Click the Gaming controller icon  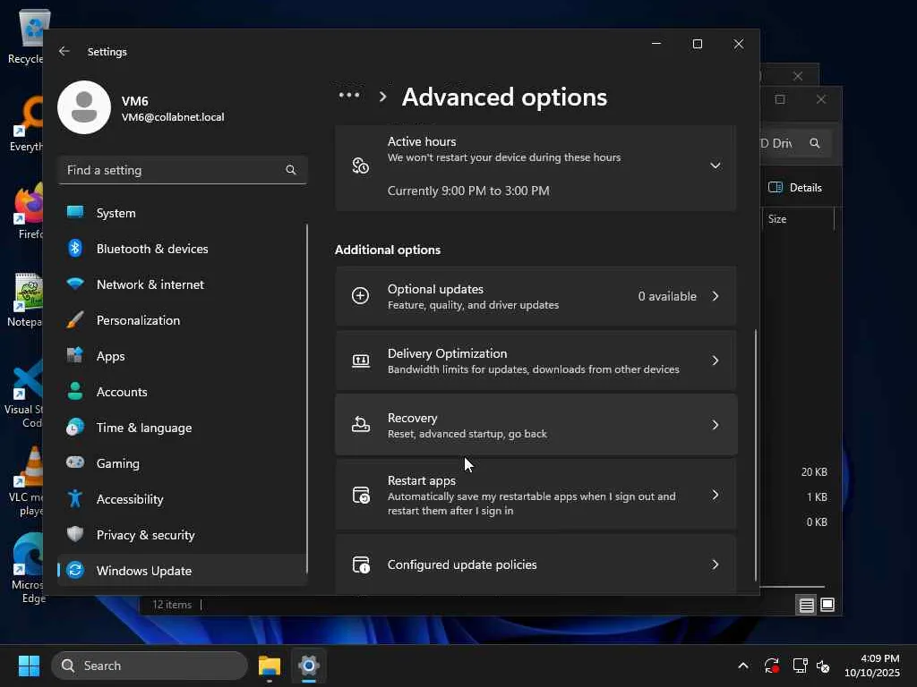[x=76, y=463]
